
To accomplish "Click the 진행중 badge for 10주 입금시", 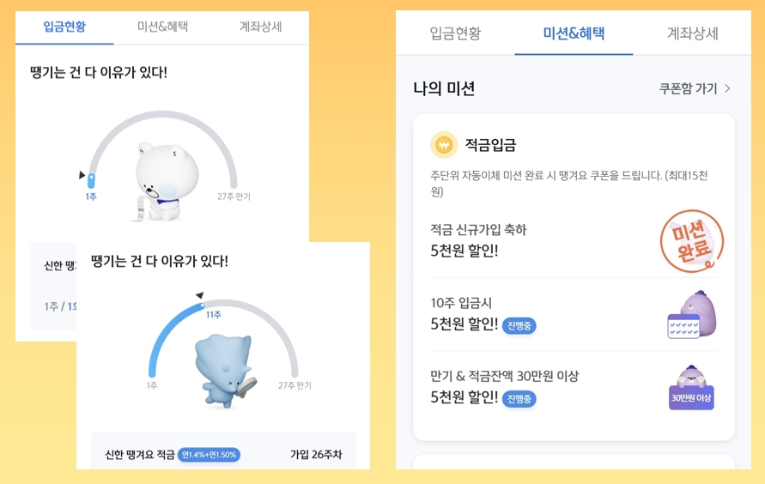I will click(519, 325).
